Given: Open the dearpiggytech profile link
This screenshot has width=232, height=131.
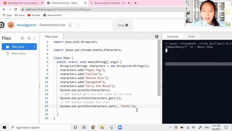Looking at the screenshot, I should coord(26,25).
